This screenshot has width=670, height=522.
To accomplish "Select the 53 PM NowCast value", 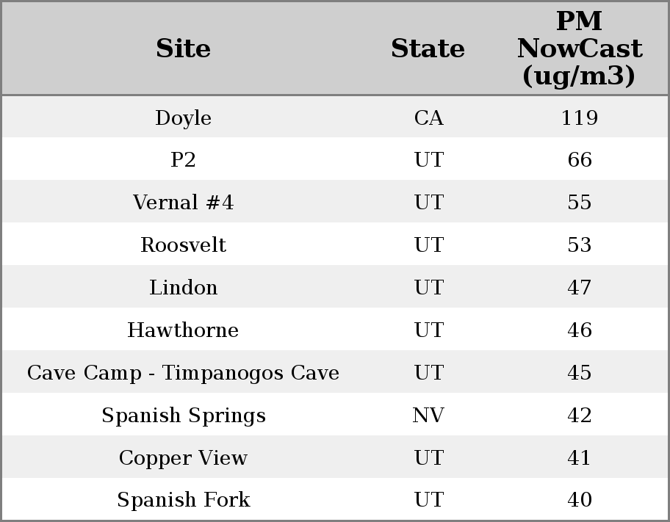I will [x=579, y=245].
